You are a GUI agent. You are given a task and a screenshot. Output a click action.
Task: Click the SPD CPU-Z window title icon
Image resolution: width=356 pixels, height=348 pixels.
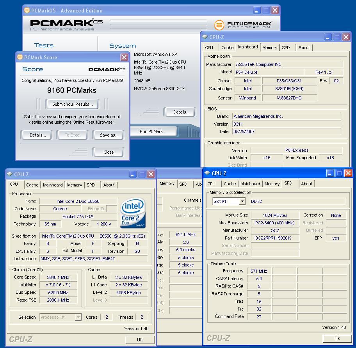click(207, 173)
